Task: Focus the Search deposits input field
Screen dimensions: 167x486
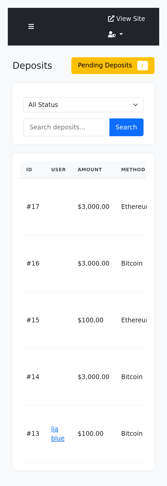Action: click(x=66, y=127)
